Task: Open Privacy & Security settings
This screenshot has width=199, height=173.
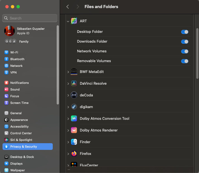Action: (x=28, y=147)
